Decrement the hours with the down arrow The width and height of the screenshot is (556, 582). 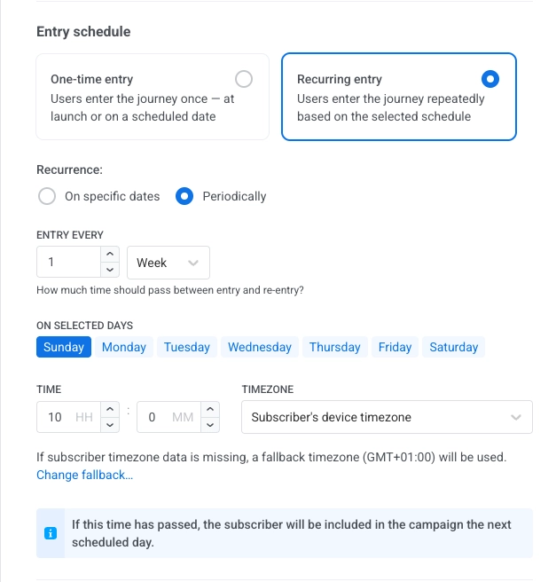110,425
